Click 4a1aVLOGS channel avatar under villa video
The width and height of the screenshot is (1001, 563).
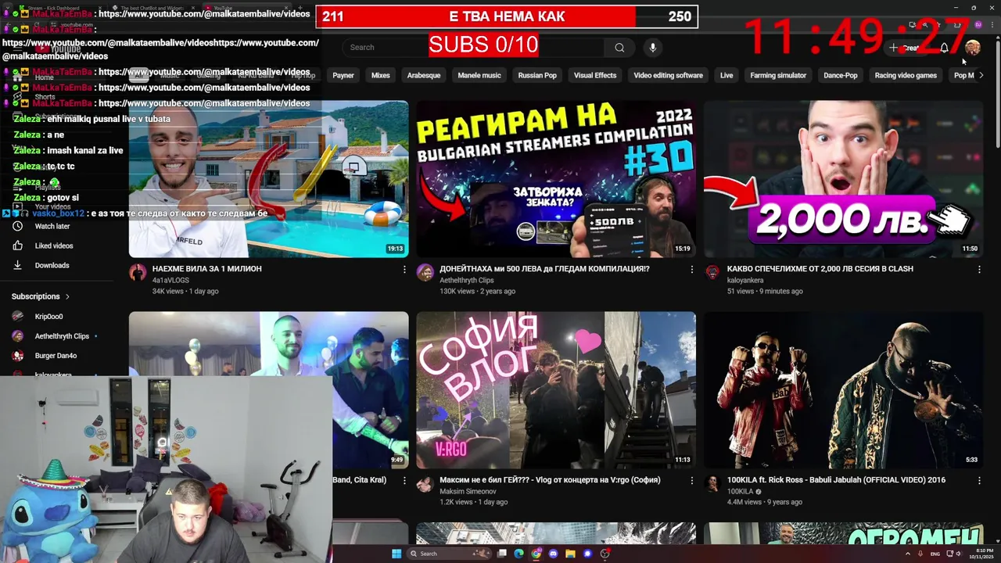tap(138, 272)
